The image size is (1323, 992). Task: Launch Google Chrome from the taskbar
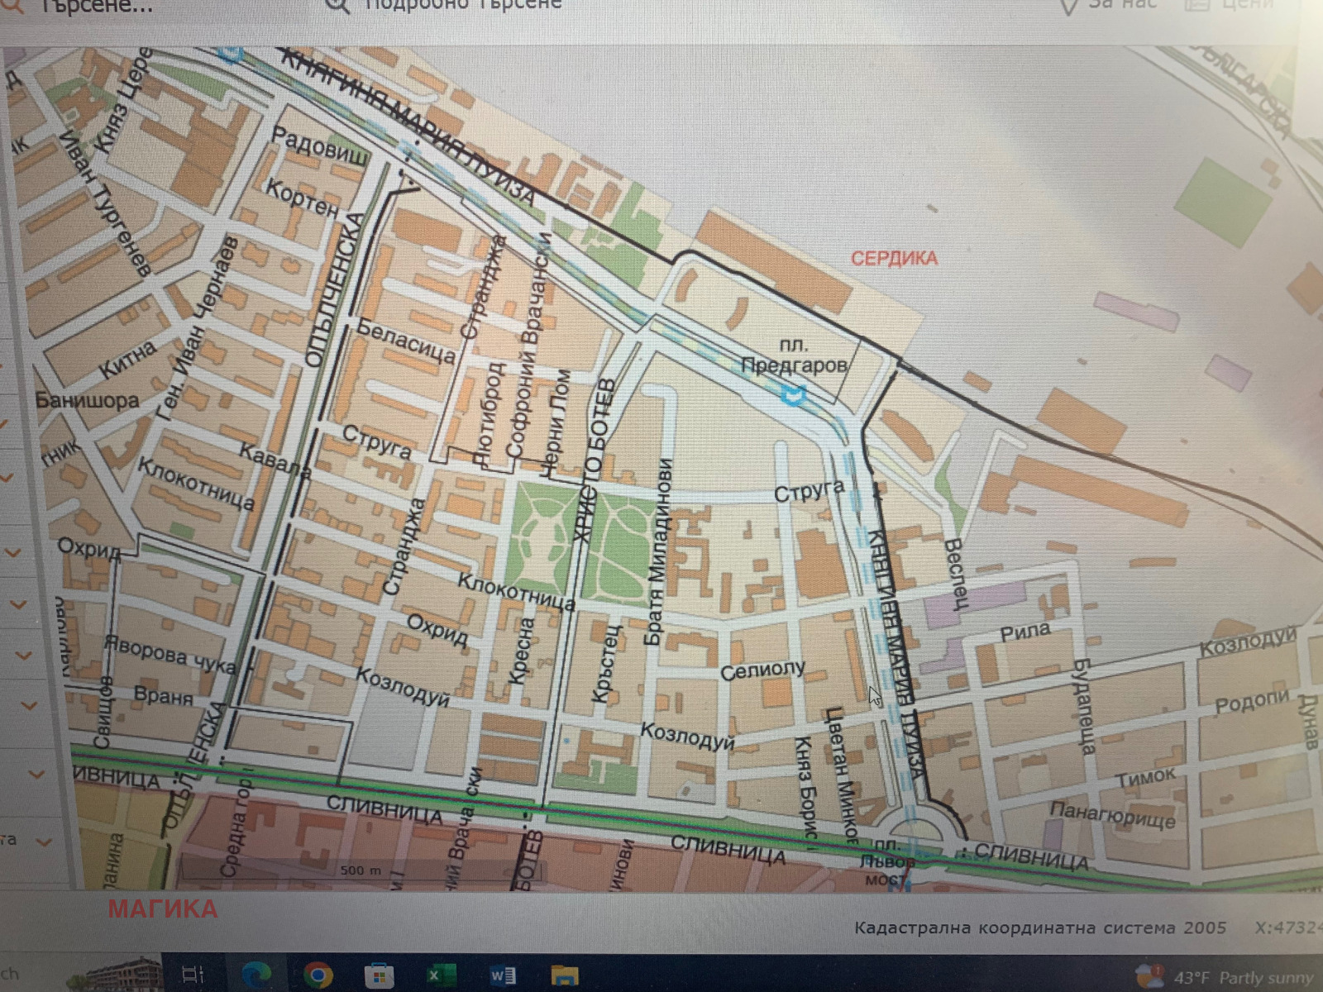tap(318, 975)
